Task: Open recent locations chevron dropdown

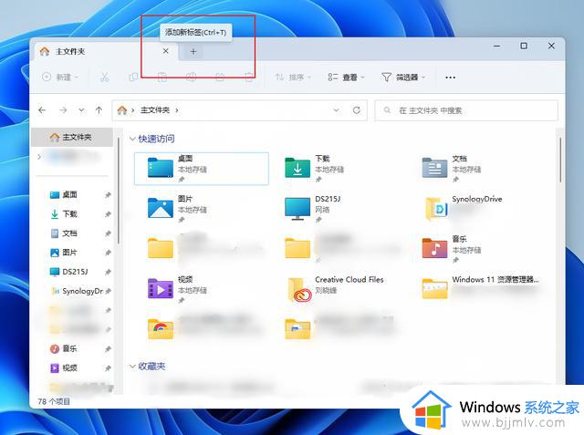Action: tap(81, 110)
